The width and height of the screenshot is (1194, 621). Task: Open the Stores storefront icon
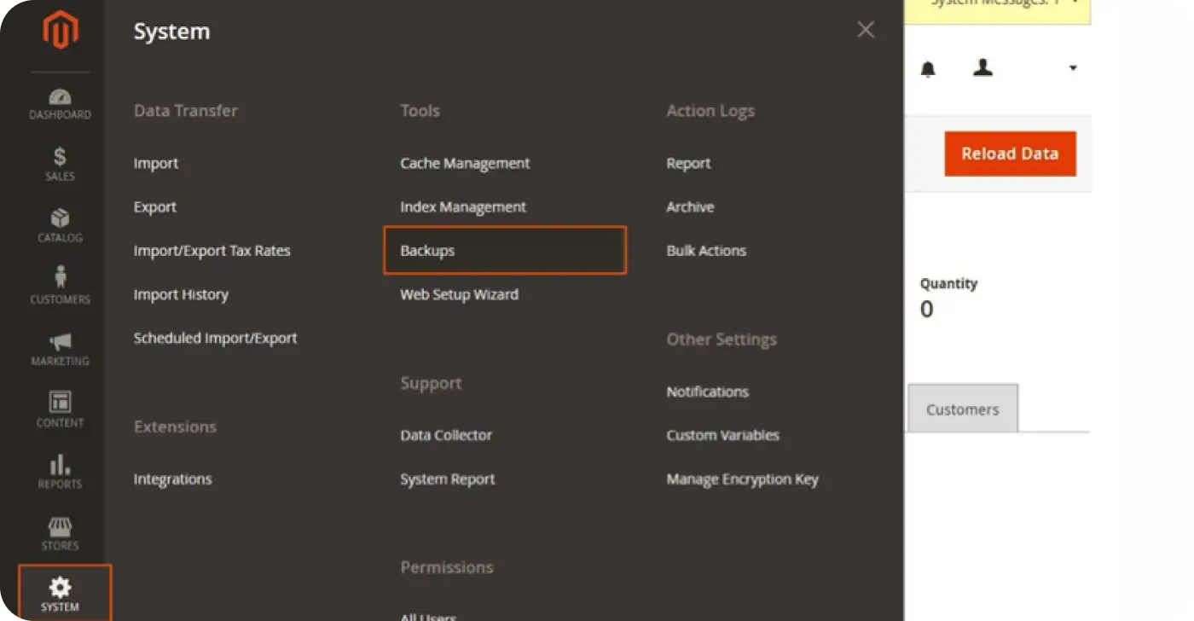pos(60,526)
